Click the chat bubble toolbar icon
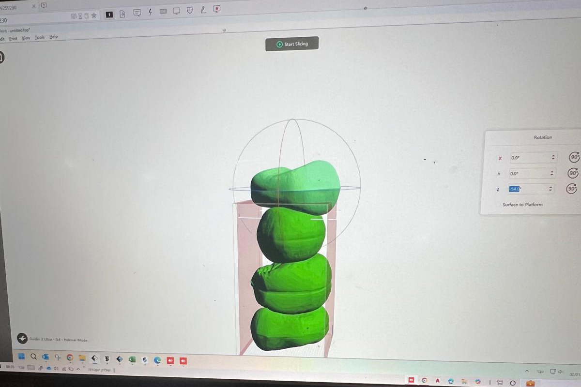The width and height of the screenshot is (581, 387). (137, 13)
